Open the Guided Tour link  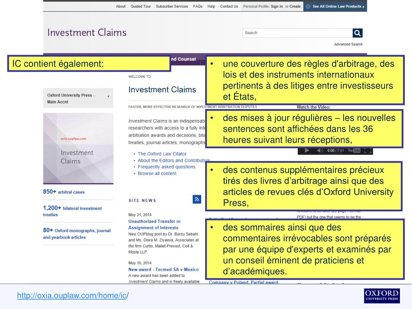pyautogui.click(x=140, y=6)
